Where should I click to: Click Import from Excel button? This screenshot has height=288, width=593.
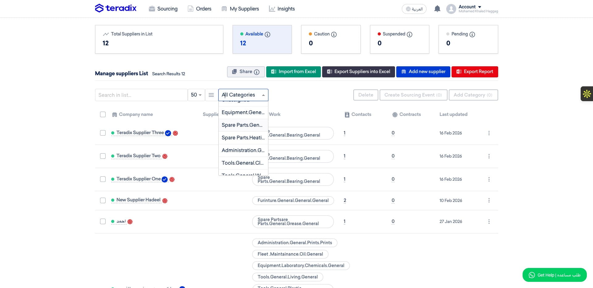pyautogui.click(x=293, y=72)
